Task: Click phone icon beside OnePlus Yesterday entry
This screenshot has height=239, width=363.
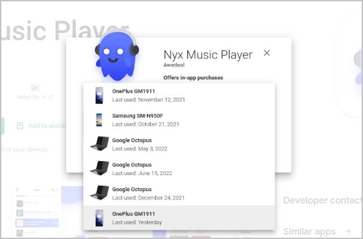Action: pos(99,218)
